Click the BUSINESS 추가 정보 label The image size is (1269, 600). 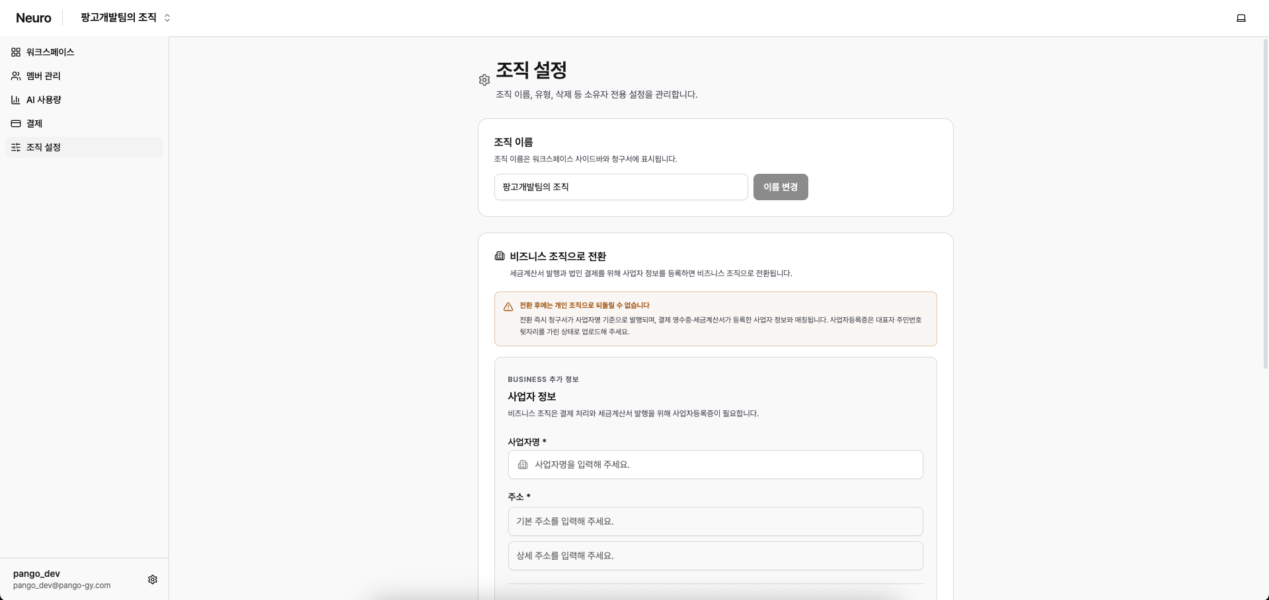[x=543, y=379]
